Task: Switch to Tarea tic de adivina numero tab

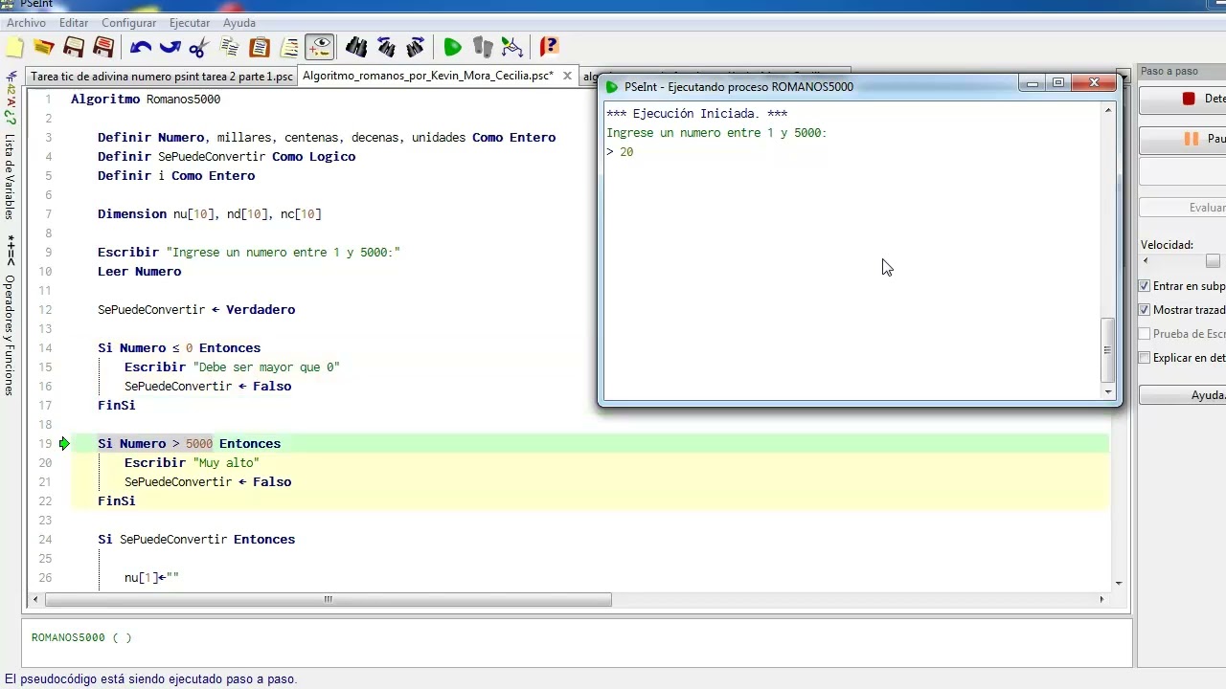Action: pyautogui.click(x=162, y=77)
